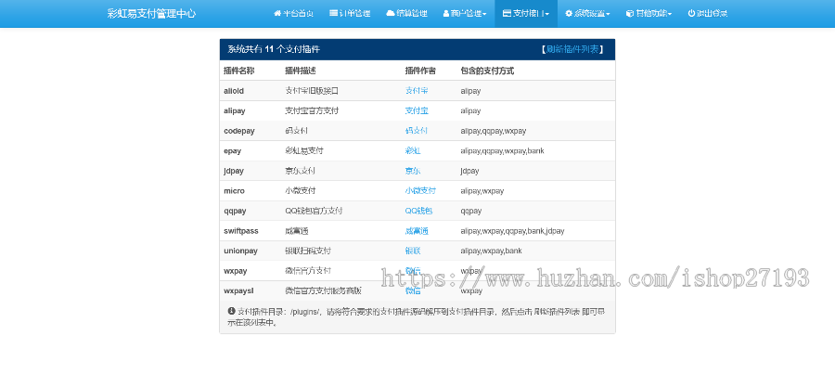Open the 支付宝 author link in alipay row
The height and width of the screenshot is (387, 835).
417,110
